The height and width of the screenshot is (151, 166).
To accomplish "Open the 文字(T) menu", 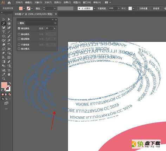I will pos(48,2).
